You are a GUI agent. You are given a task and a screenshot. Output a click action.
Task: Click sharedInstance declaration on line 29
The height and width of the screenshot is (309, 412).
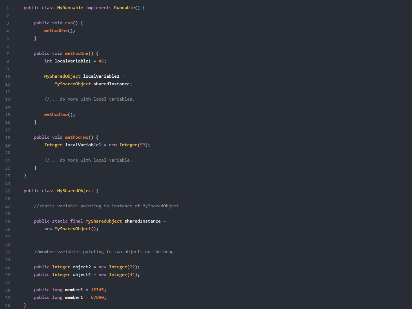tap(142, 221)
